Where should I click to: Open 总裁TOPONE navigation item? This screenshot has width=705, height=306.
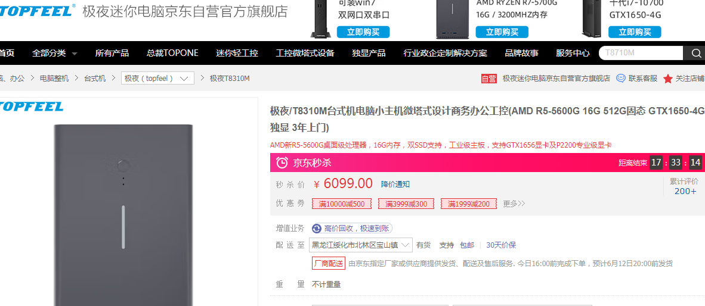172,53
